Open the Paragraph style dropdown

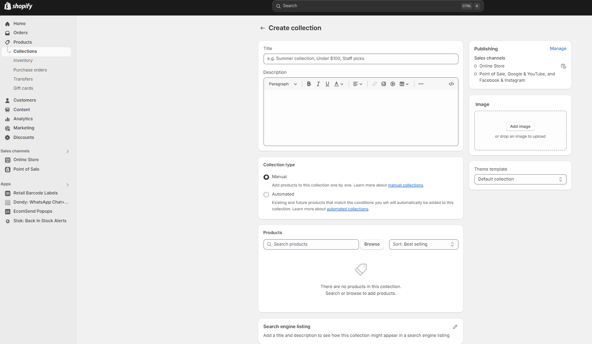(283, 84)
